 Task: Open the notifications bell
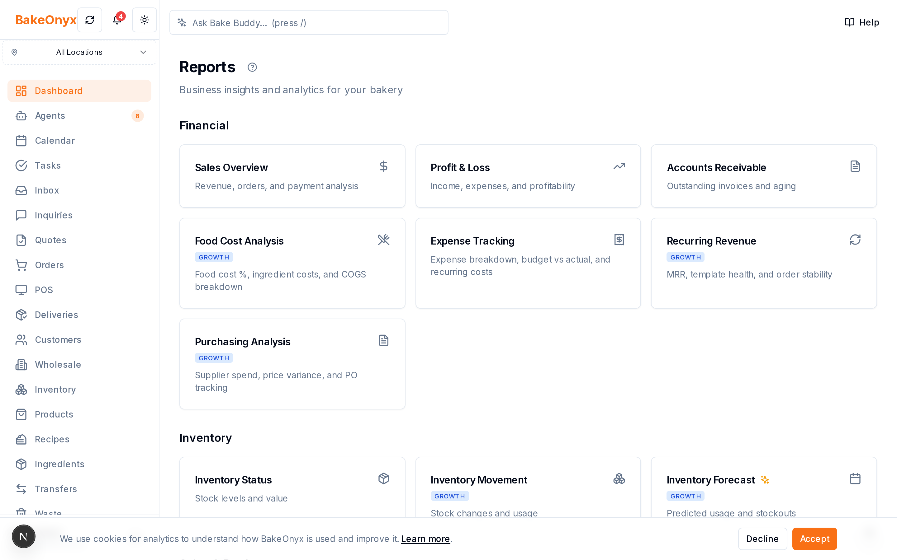(x=117, y=20)
